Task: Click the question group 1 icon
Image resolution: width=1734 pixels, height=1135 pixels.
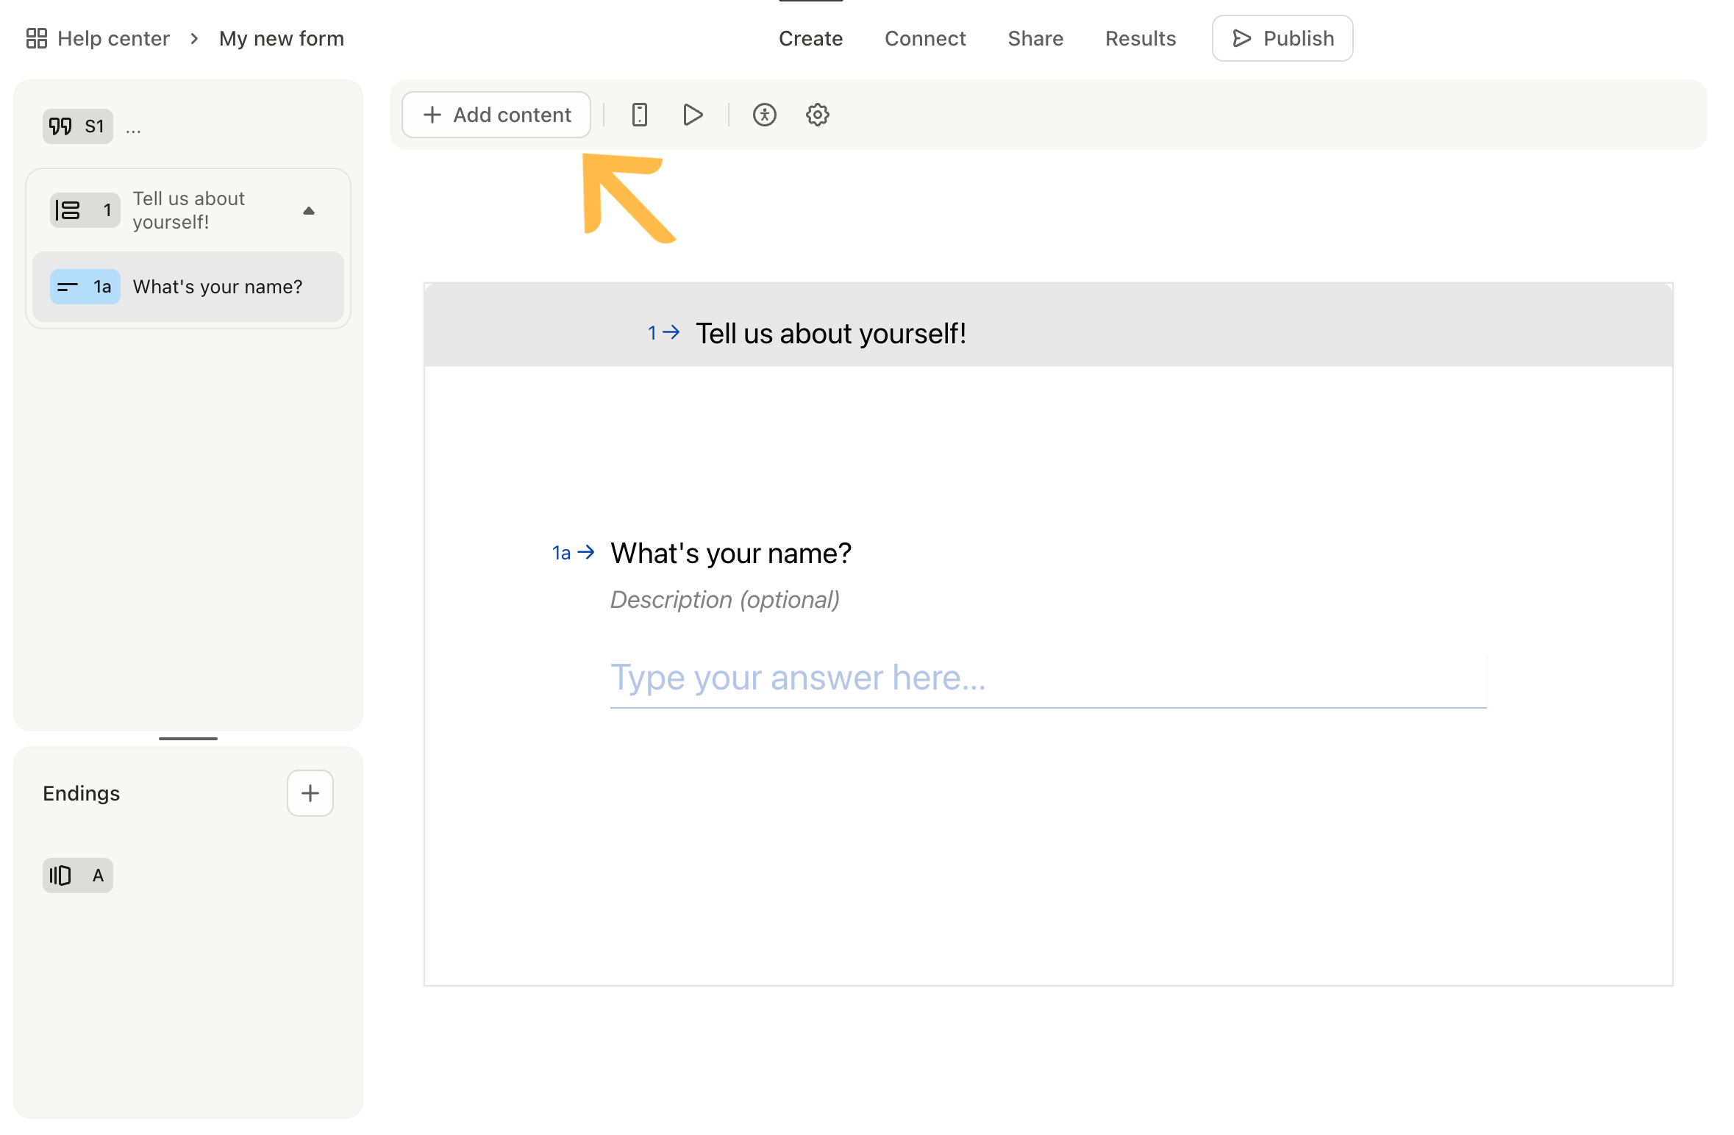Action: click(68, 210)
